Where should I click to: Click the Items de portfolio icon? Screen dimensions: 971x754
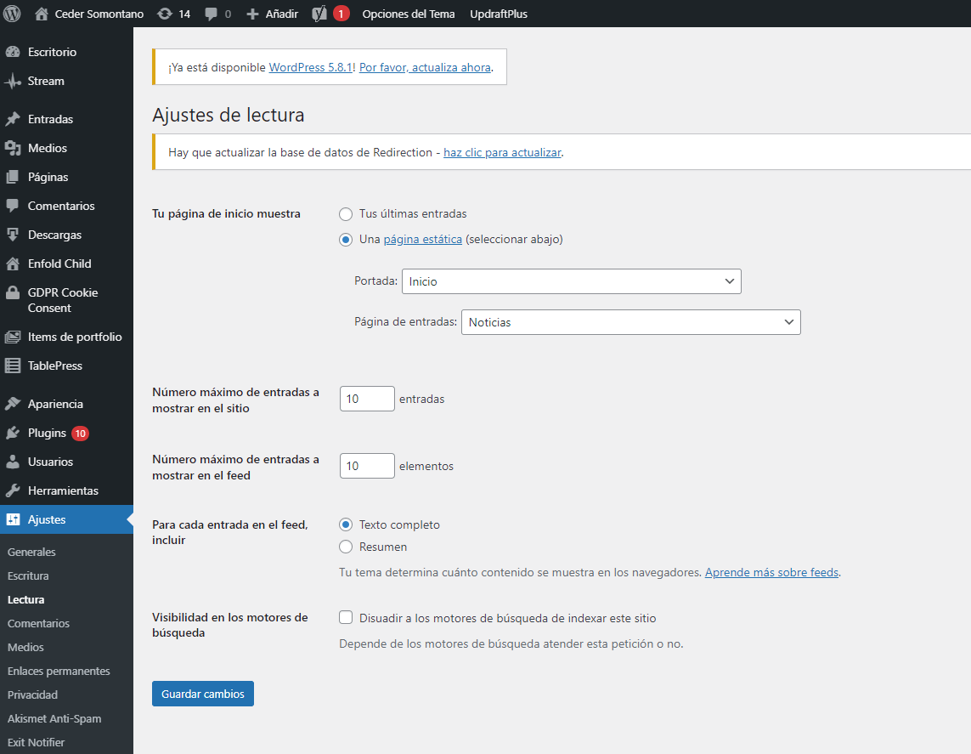[13, 337]
